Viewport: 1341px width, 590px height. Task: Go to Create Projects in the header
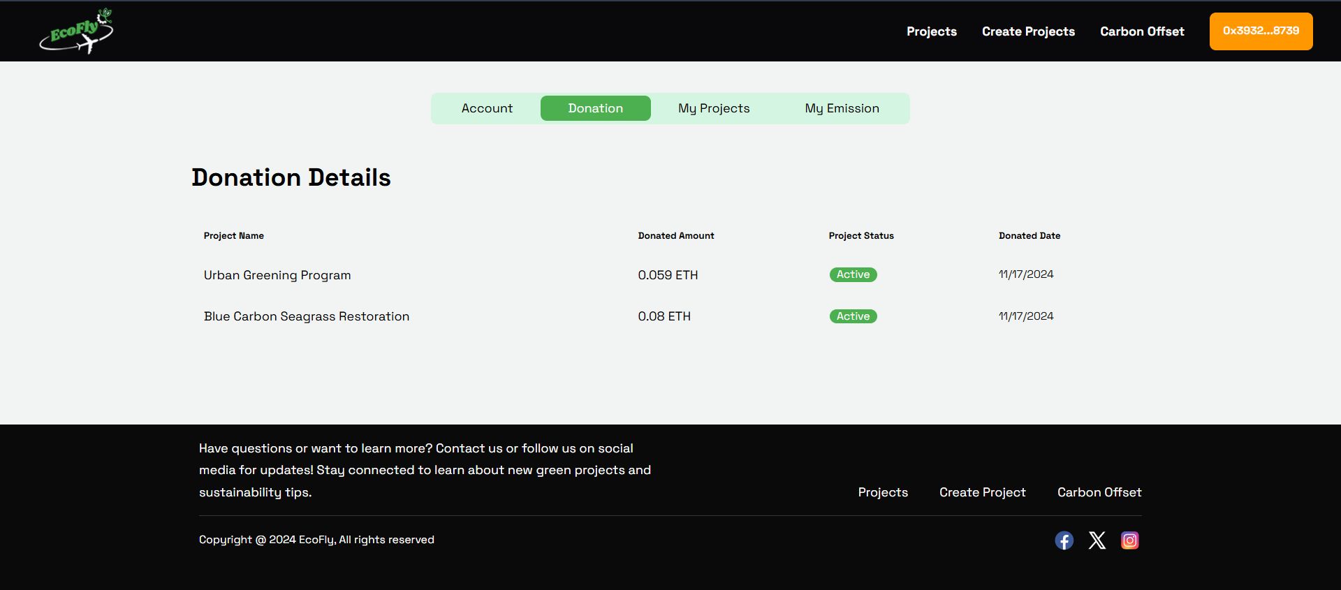pos(1028,31)
